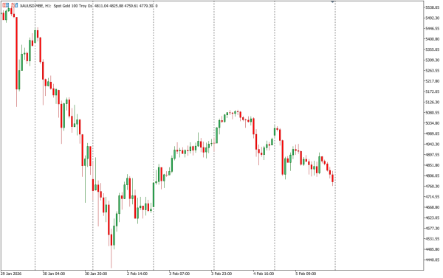
Task: Click the 4943.30 price axis label
Action: (433, 145)
